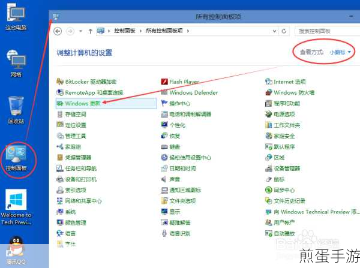
Task: Open 区域 item
Action: pyautogui.click(x=275, y=158)
